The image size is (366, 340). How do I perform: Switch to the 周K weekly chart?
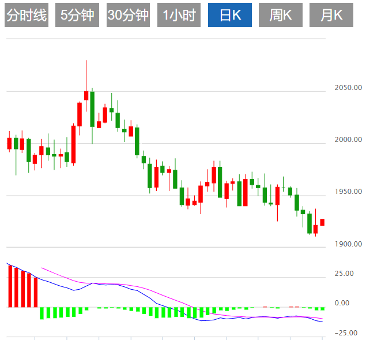281,15
